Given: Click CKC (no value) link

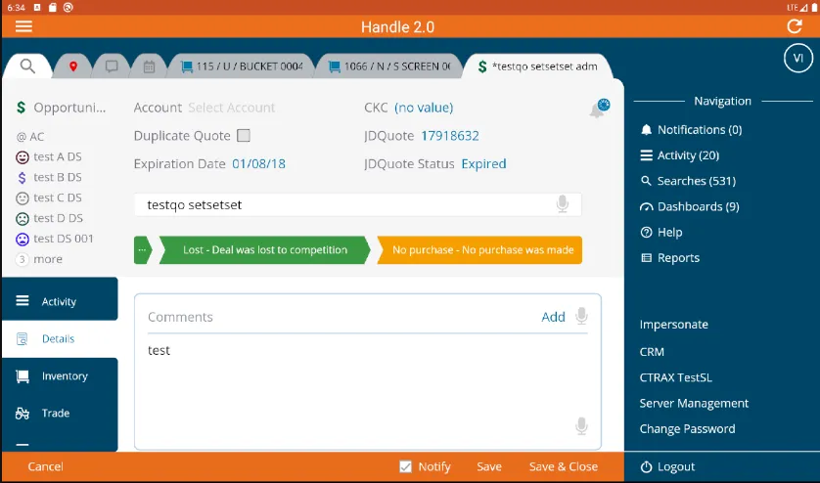Looking at the screenshot, I should point(424,108).
